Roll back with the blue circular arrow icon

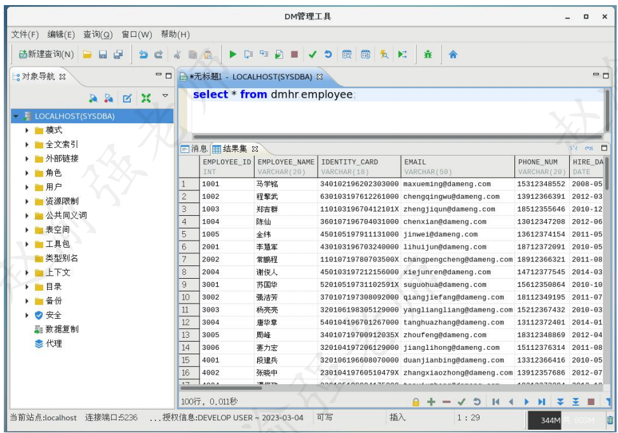click(x=328, y=55)
